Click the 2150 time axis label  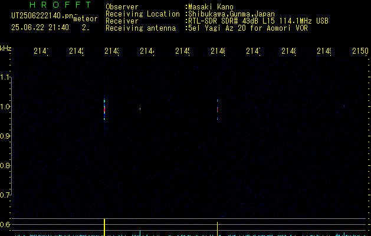360,51
